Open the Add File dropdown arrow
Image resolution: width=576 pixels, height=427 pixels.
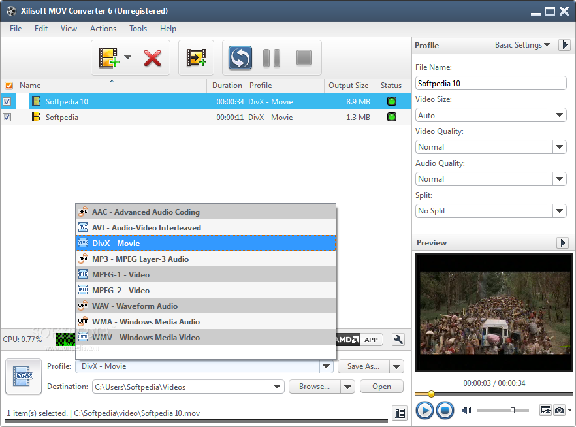[x=127, y=57]
